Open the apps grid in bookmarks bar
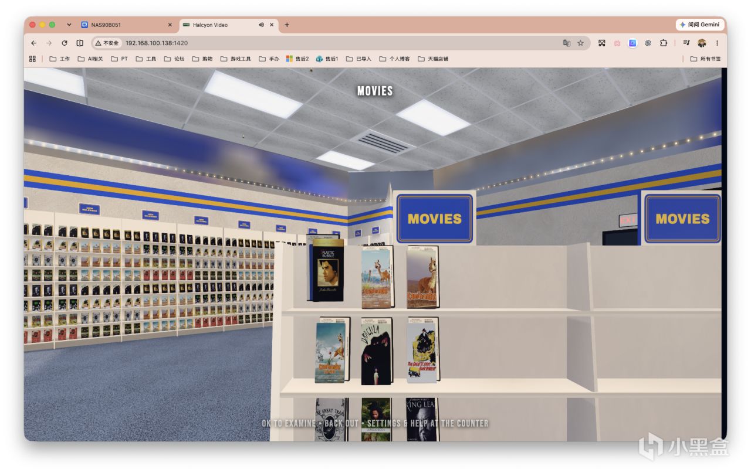This screenshot has width=751, height=473. (32, 59)
